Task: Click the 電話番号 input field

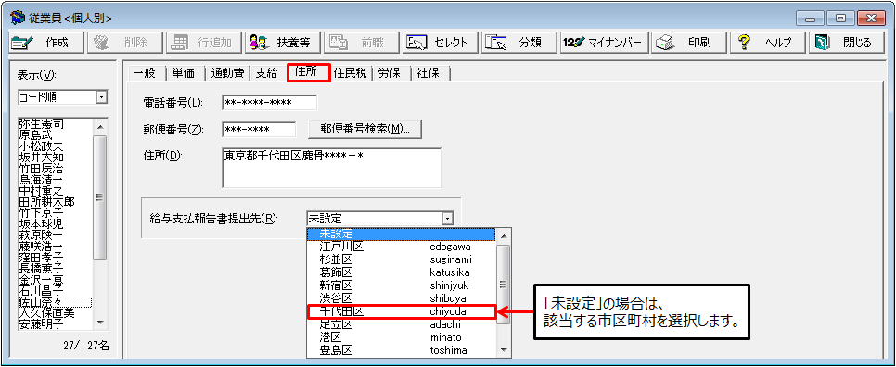Action: pyautogui.click(x=269, y=103)
